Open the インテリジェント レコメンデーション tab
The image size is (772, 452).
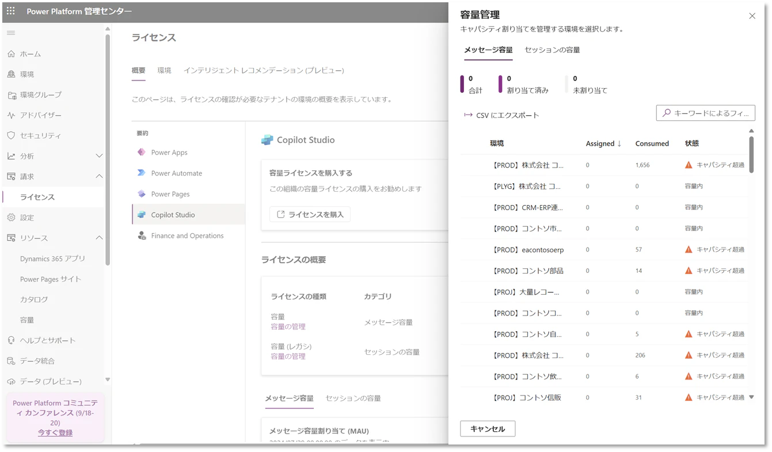pos(264,70)
